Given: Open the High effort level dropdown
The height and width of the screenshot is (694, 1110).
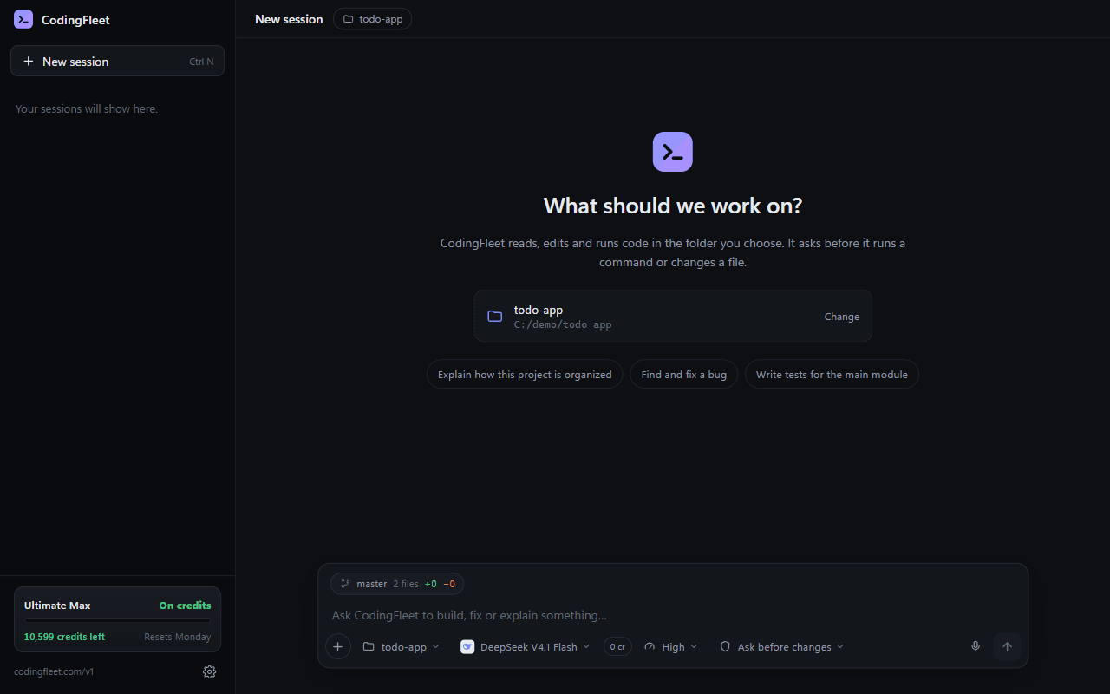Looking at the screenshot, I should click(x=670, y=646).
